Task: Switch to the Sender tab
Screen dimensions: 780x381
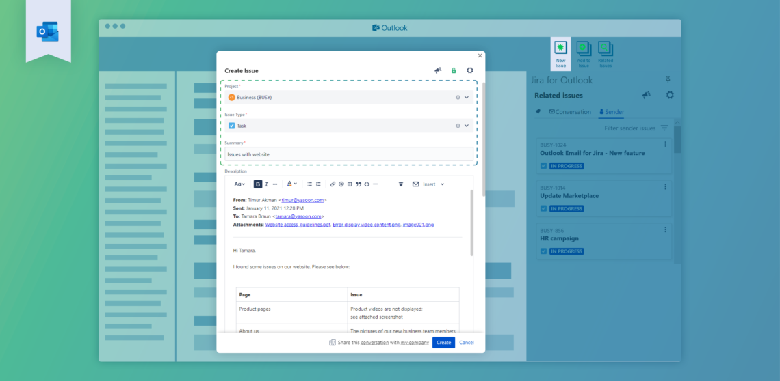Action: (x=612, y=112)
